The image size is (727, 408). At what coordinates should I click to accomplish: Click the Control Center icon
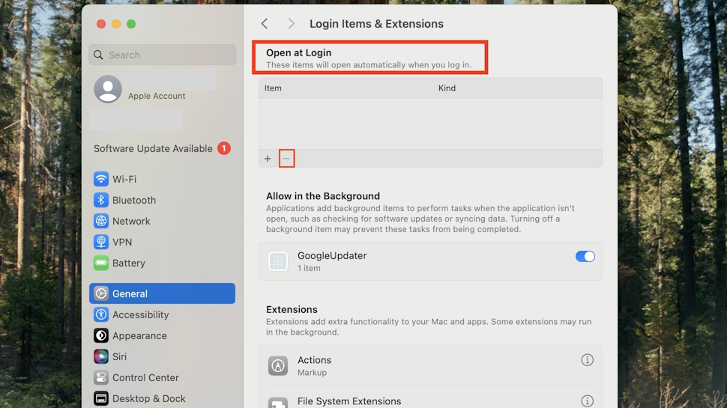point(100,377)
